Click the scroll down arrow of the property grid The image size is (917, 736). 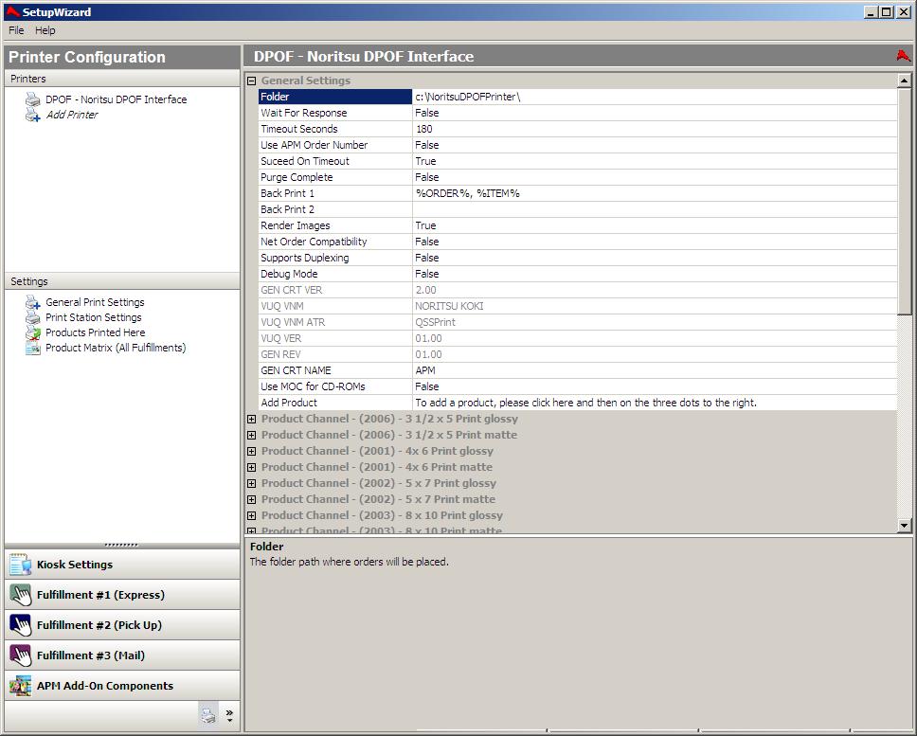point(904,526)
